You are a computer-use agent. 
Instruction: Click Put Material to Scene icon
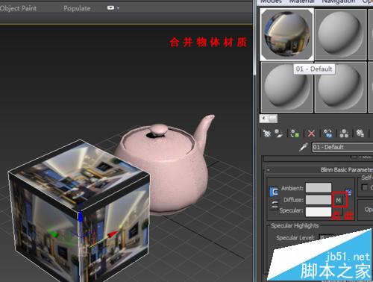(x=278, y=134)
